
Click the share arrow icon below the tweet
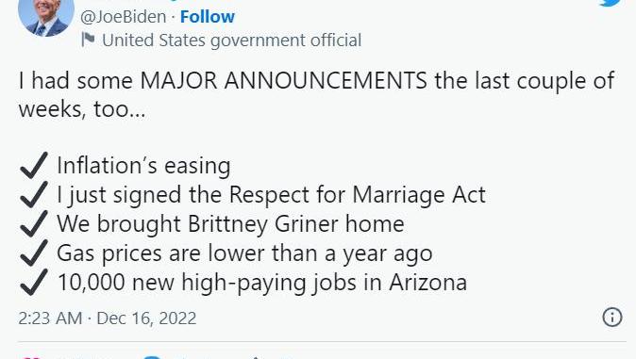(x=256, y=357)
